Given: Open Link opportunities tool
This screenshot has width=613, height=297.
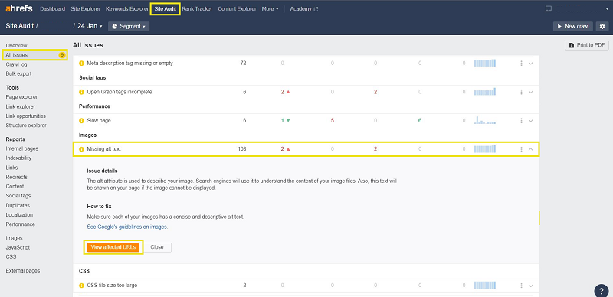Looking at the screenshot, I should tap(25, 116).
